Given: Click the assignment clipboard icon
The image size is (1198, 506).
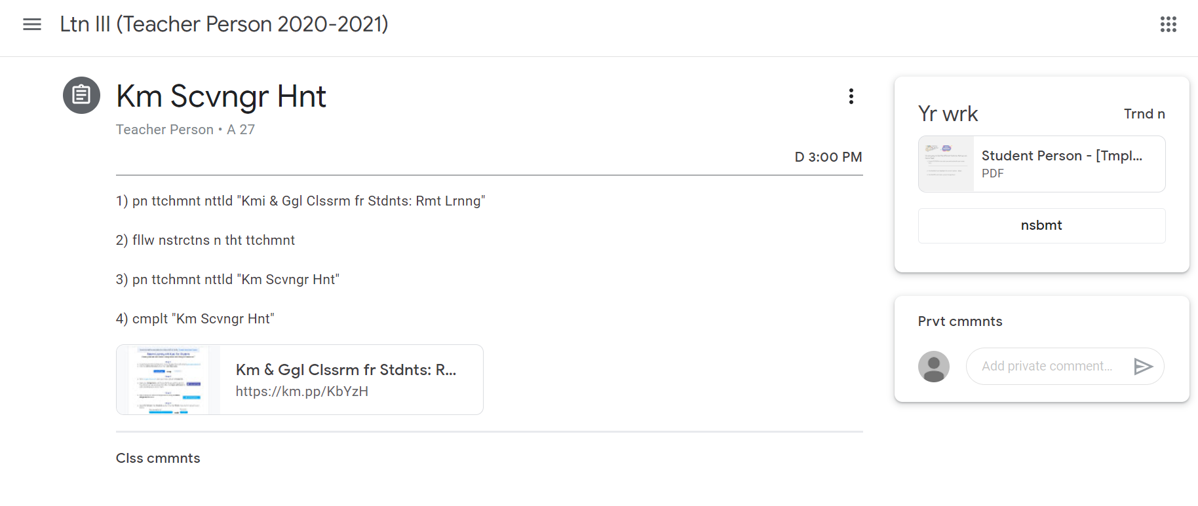Looking at the screenshot, I should click(81, 95).
